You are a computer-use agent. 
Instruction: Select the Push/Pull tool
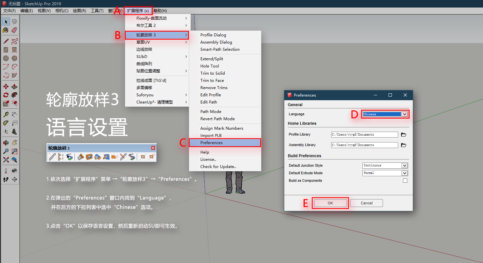tap(14, 86)
